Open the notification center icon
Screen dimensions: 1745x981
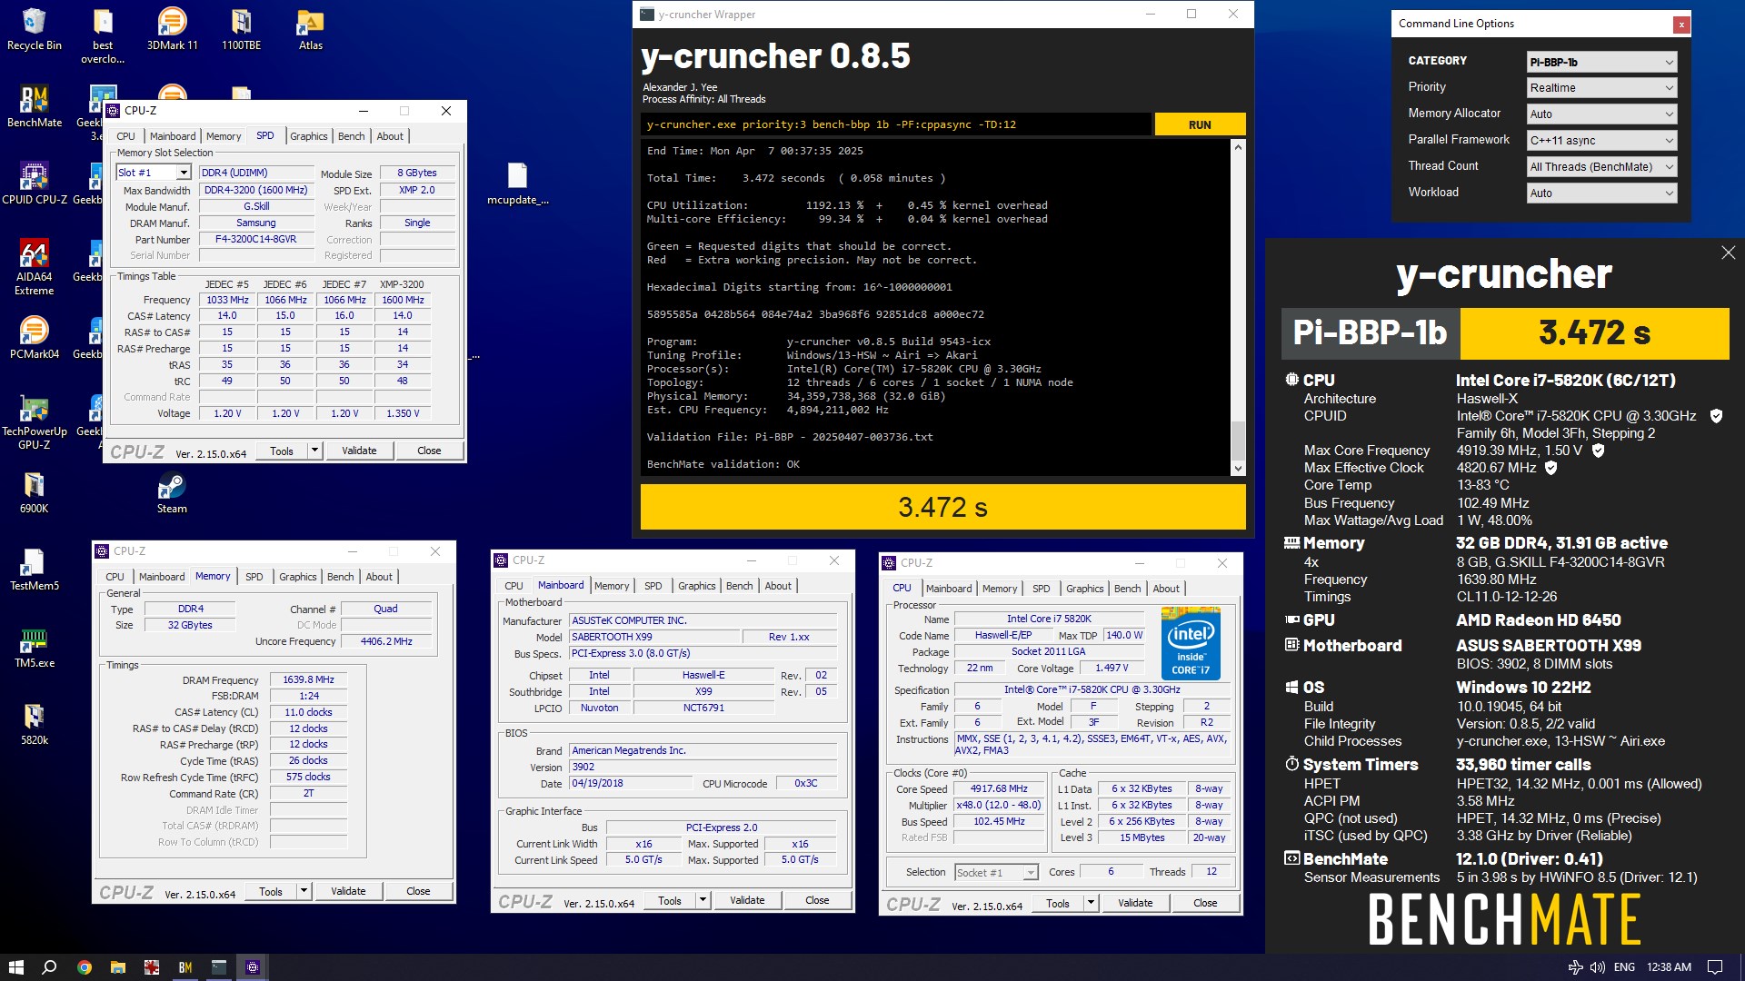pos(1715,967)
